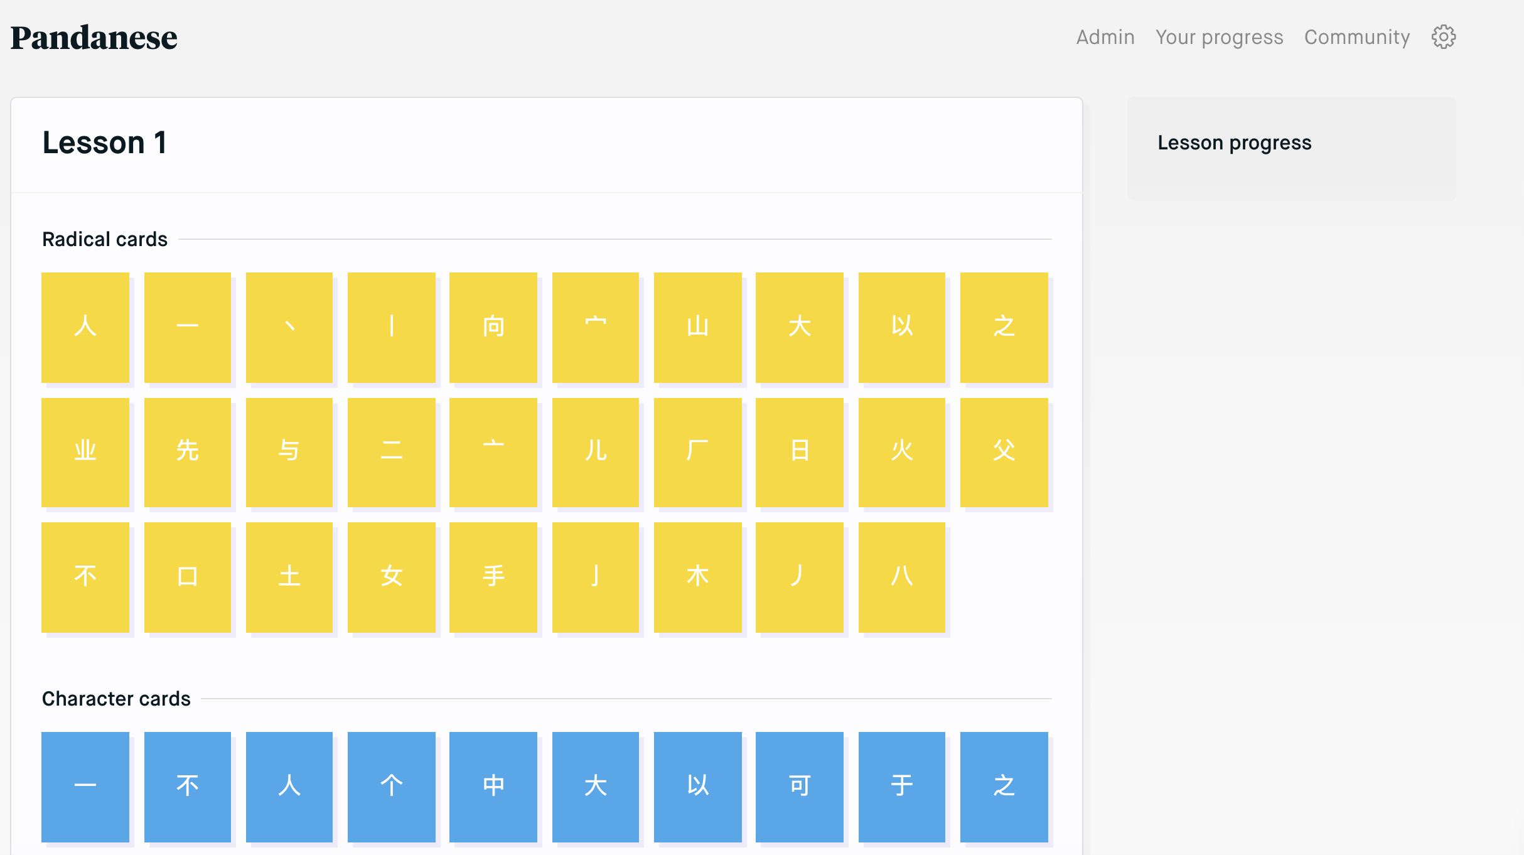Go to Your progress page

pos(1219,37)
